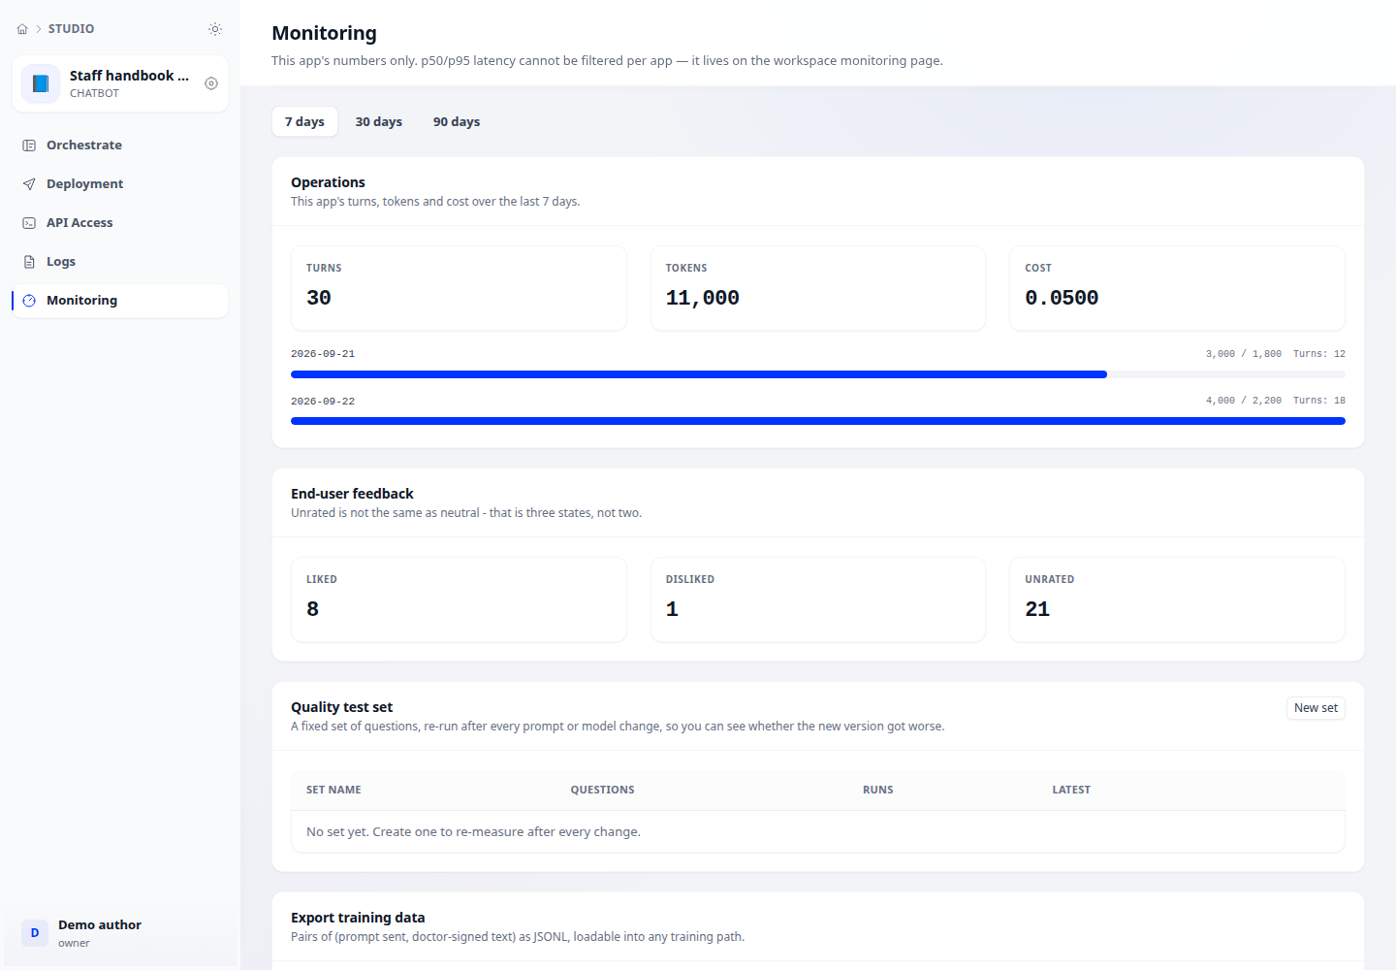Click the LATEST column header

1071,790
